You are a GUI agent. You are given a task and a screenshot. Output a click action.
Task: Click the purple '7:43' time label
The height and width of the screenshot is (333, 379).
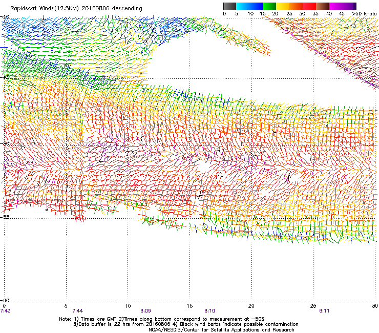click(5, 311)
